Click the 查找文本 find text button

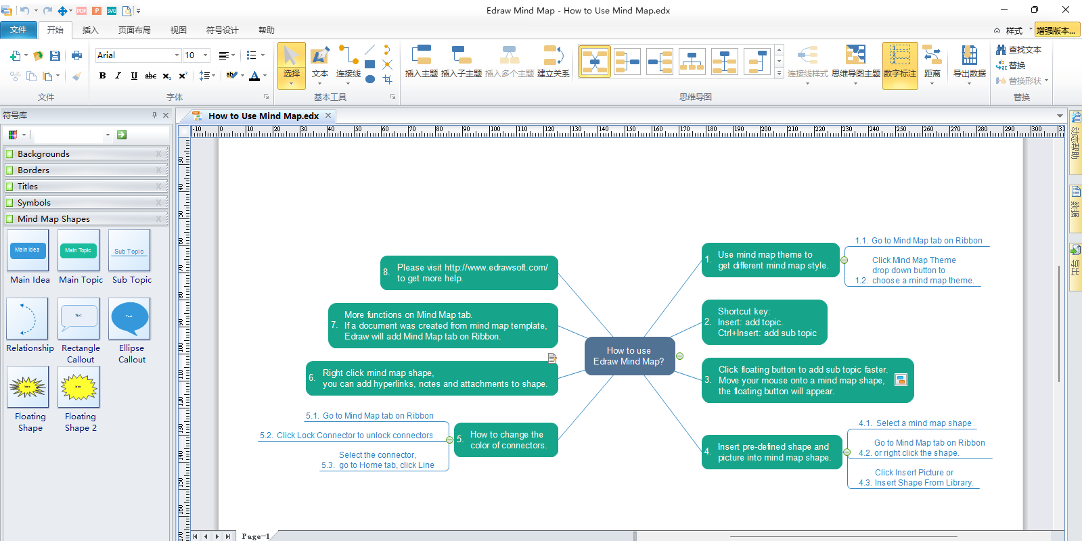[1018, 50]
